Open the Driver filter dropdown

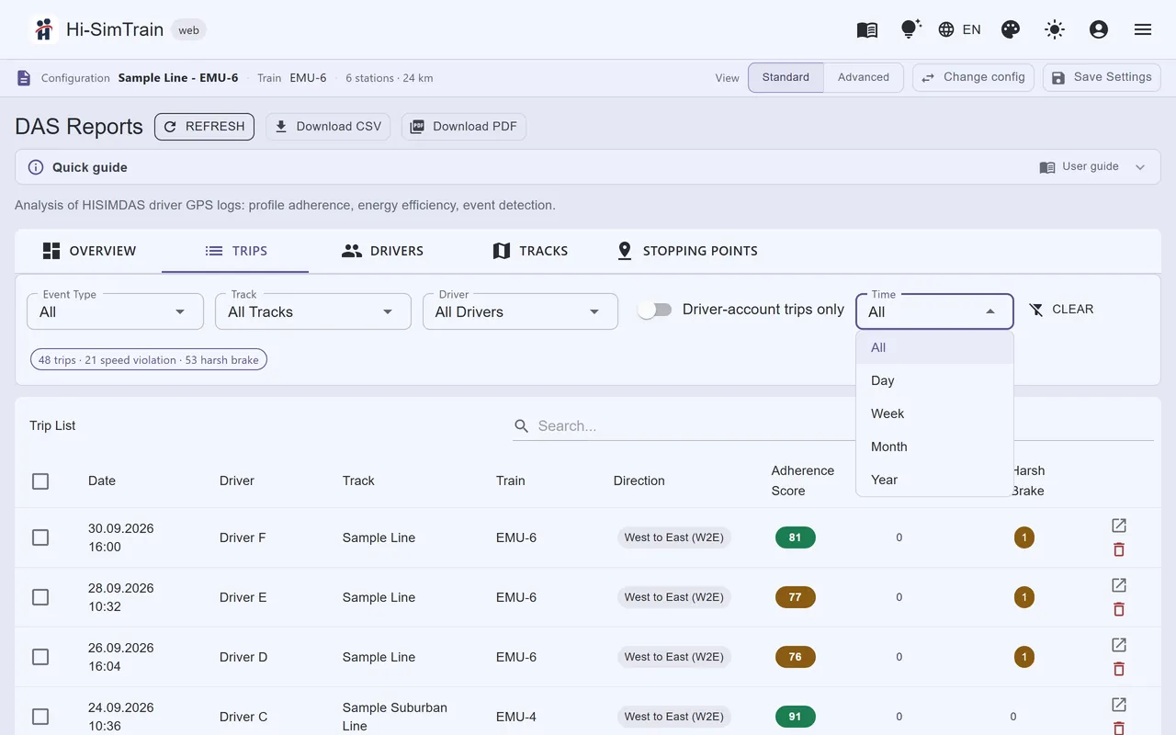pyautogui.click(x=520, y=311)
